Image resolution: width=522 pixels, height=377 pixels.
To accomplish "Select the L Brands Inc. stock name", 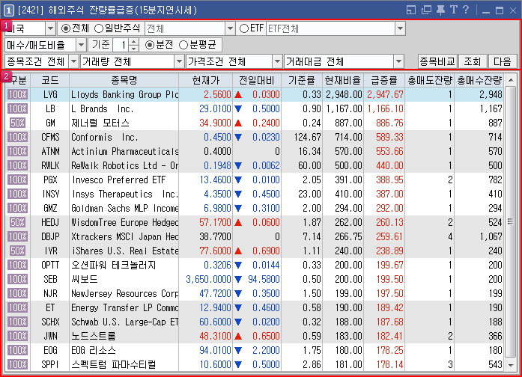I will click(102, 109).
